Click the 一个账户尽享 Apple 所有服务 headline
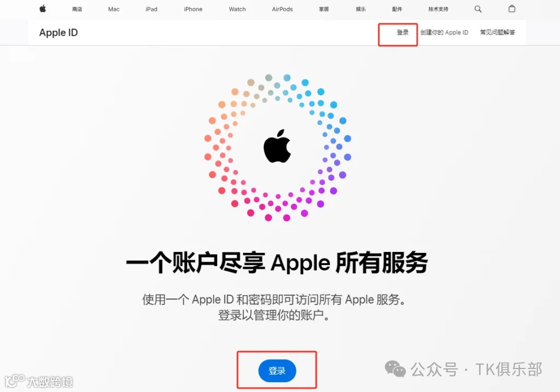 tap(277, 263)
